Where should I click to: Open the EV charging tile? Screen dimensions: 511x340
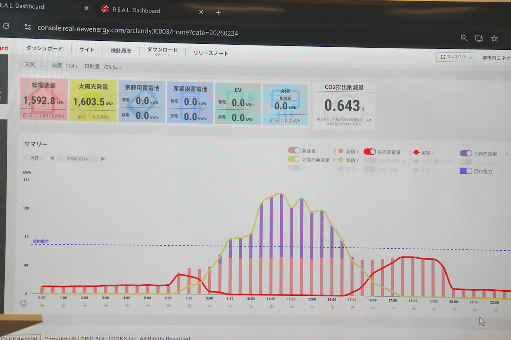(238, 103)
